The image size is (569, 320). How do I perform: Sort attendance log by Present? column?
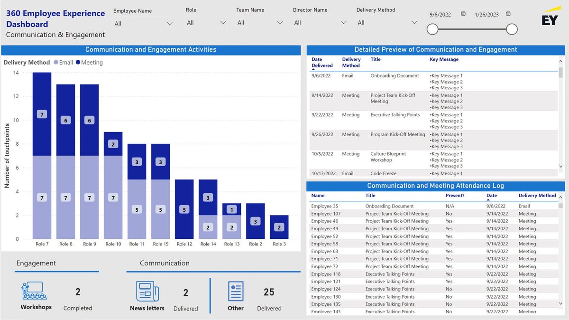click(x=455, y=196)
